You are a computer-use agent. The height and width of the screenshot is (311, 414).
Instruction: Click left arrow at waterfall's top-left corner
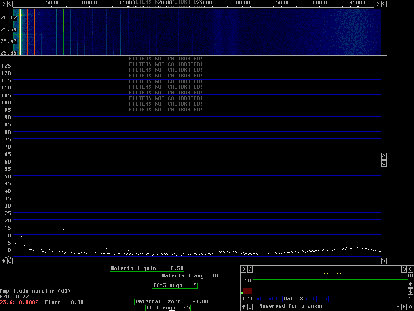[x=10, y=4]
